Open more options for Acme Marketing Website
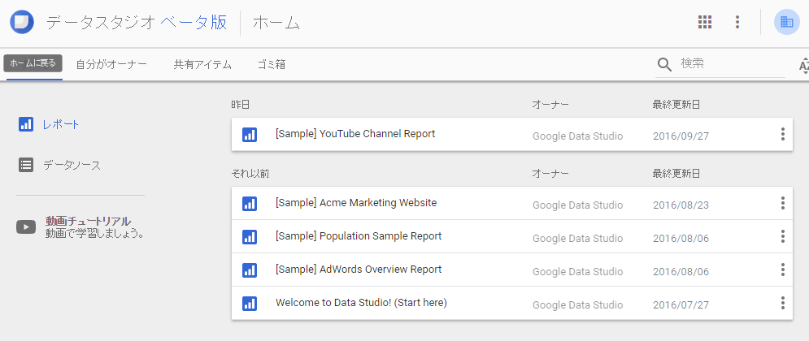Image resolution: width=809 pixels, height=341 pixels. coord(783,203)
